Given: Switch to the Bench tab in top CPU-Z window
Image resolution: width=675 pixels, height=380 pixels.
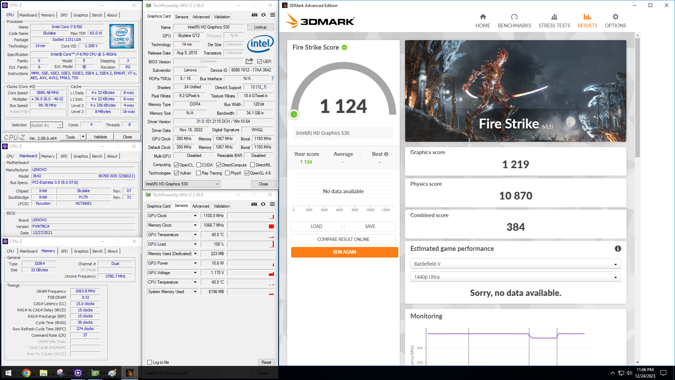Looking at the screenshot, I should pyautogui.click(x=97, y=15).
